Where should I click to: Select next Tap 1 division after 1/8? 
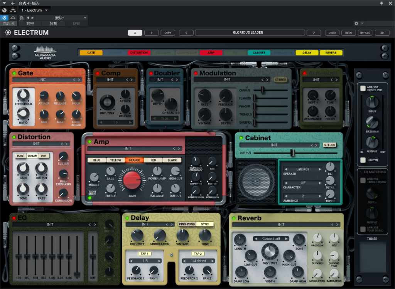[x=159, y=261]
